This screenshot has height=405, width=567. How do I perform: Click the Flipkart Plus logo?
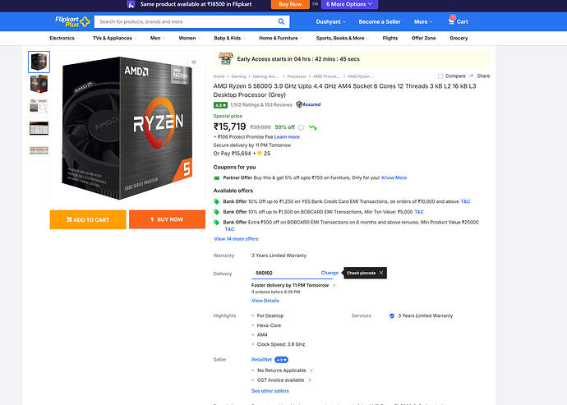[73, 21]
